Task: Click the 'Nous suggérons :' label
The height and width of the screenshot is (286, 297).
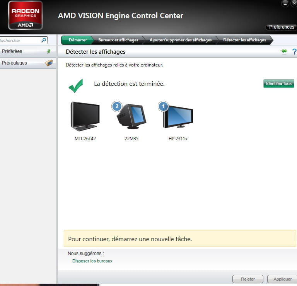Action: click(86, 254)
